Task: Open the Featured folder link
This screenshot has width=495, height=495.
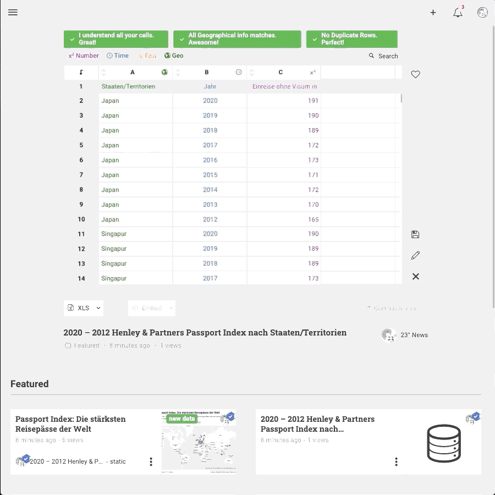Action: [86, 345]
